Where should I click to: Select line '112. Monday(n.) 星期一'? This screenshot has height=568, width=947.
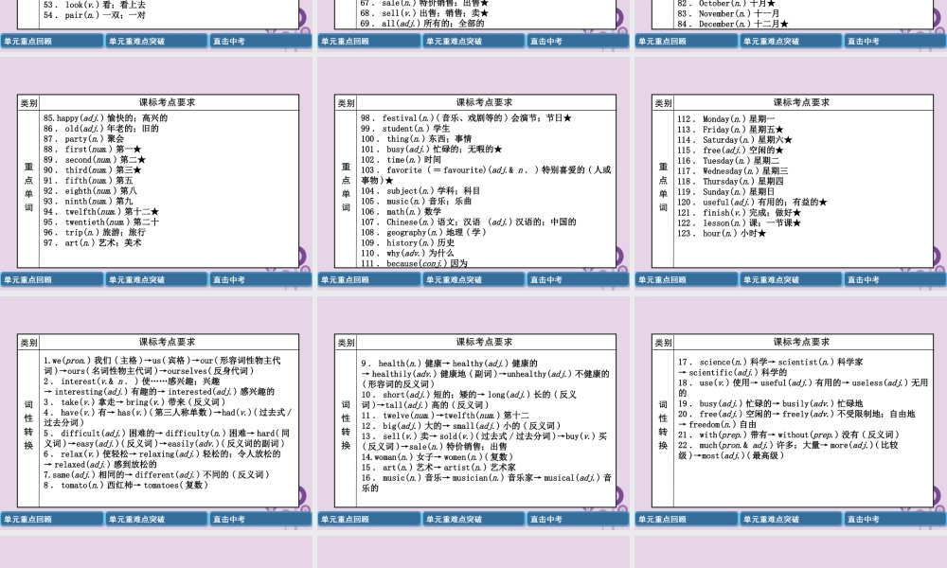[x=726, y=119]
